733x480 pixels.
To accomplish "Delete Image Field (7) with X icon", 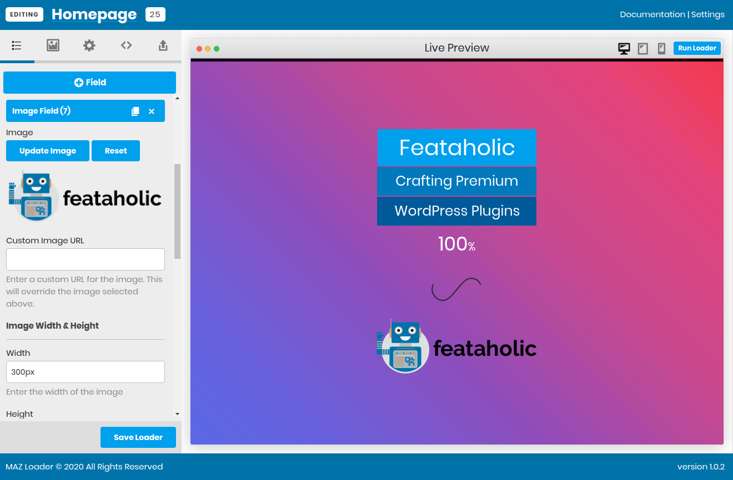I will click(152, 111).
